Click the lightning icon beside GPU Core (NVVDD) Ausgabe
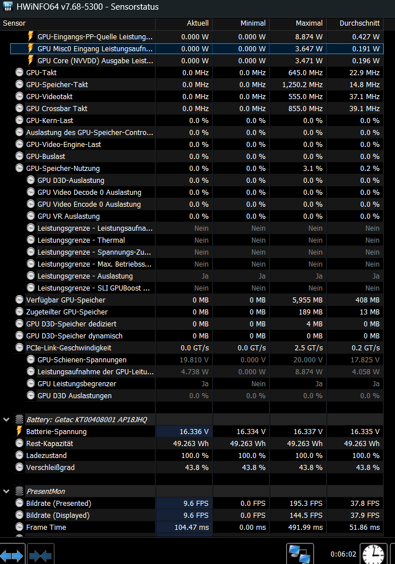Screen dimensions: 395x564 tap(31, 60)
